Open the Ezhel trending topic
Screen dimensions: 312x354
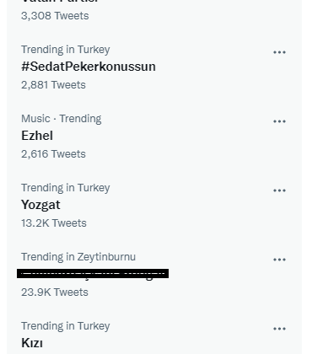point(37,136)
